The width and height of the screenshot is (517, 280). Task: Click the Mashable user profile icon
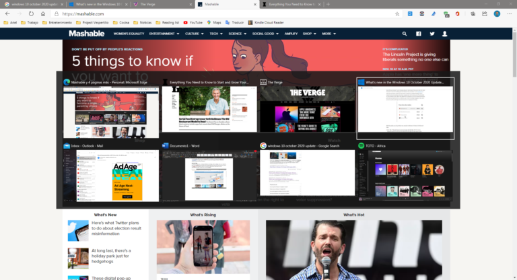445,34
